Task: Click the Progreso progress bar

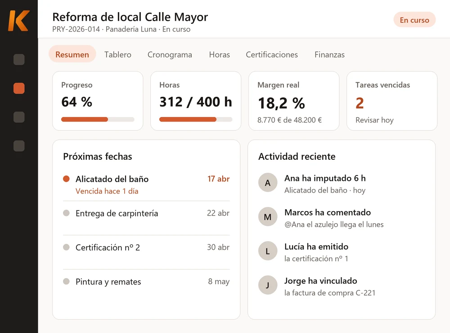Action: click(x=98, y=119)
